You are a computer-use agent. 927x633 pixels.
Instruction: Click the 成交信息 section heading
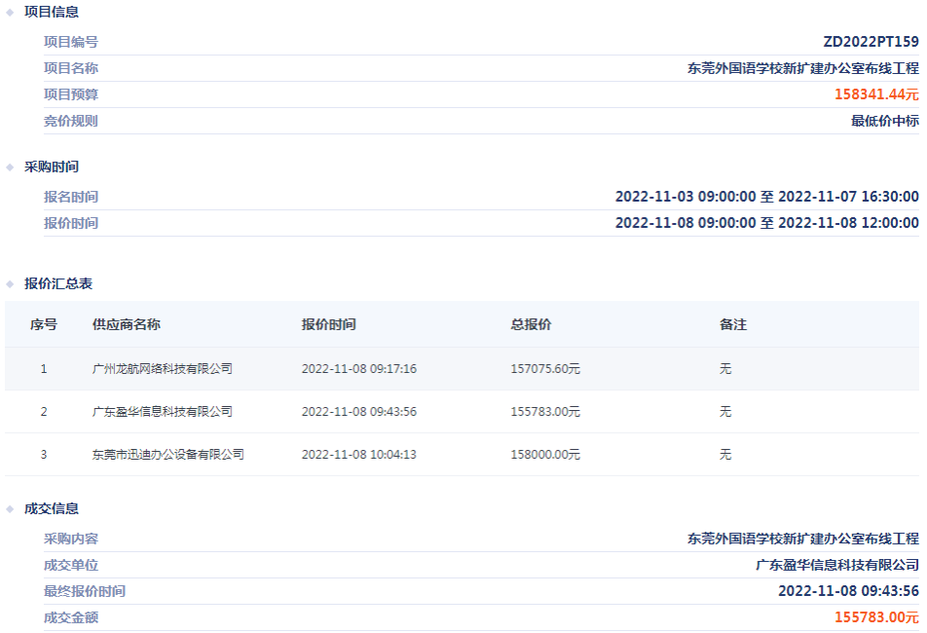coord(52,508)
